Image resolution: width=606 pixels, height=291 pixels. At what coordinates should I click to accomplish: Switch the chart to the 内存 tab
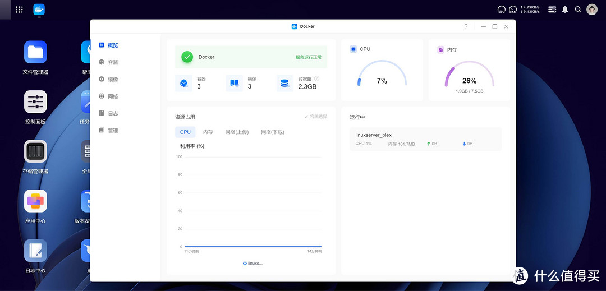208,132
